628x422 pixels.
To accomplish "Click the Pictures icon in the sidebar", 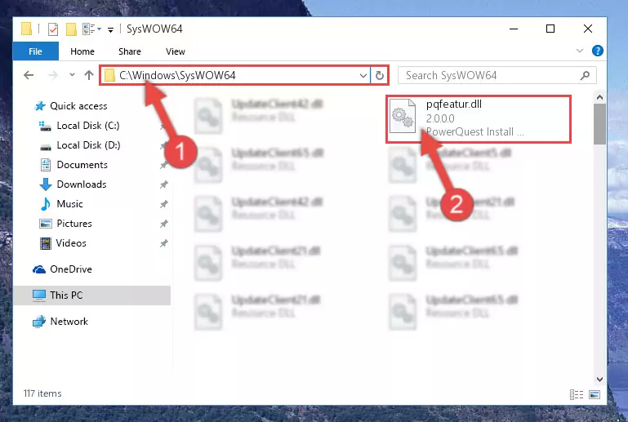I will tap(45, 224).
